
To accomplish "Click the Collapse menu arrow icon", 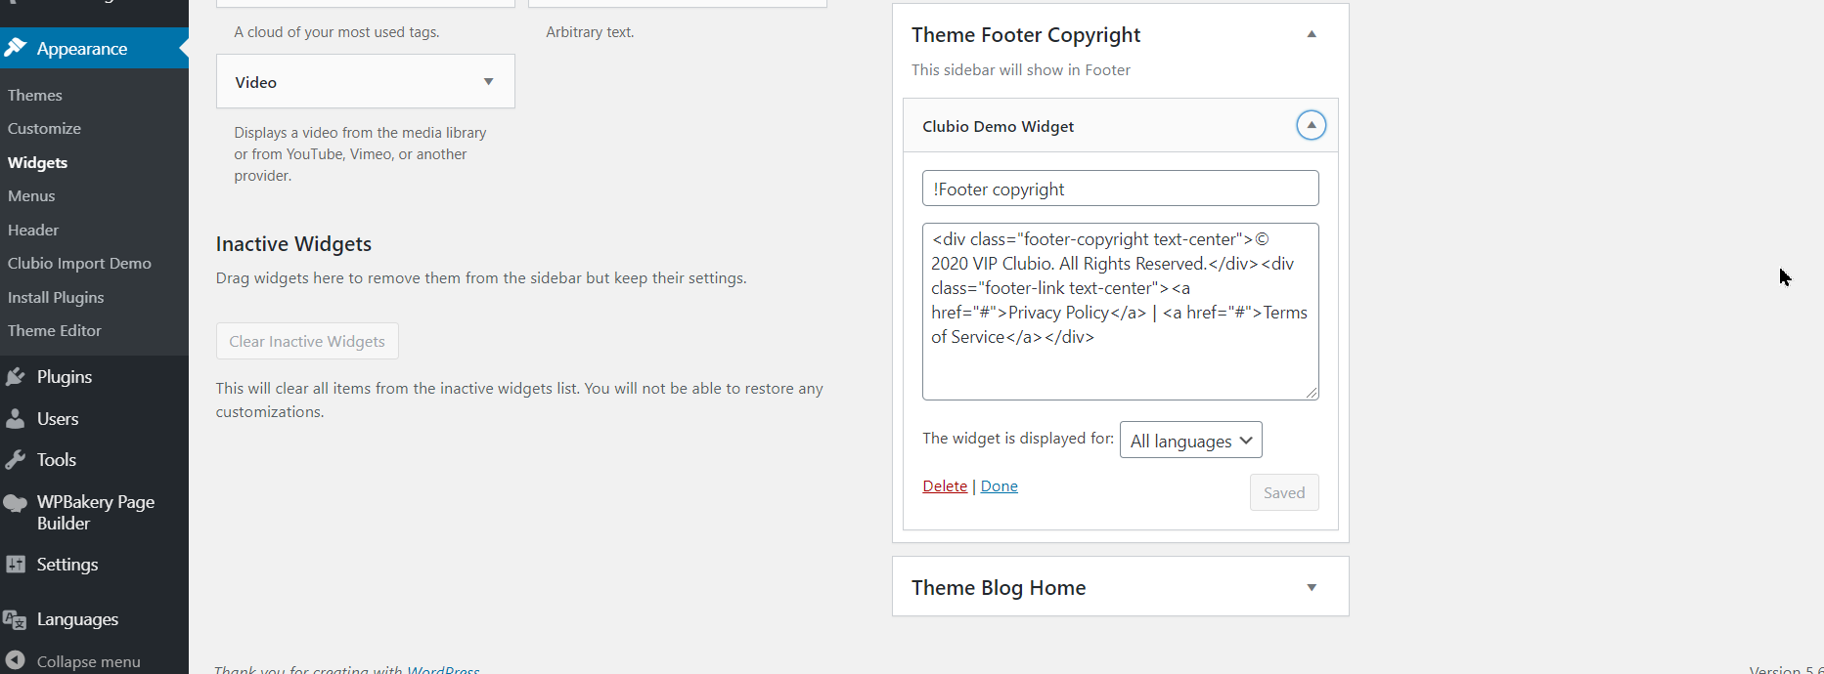I will (16, 661).
